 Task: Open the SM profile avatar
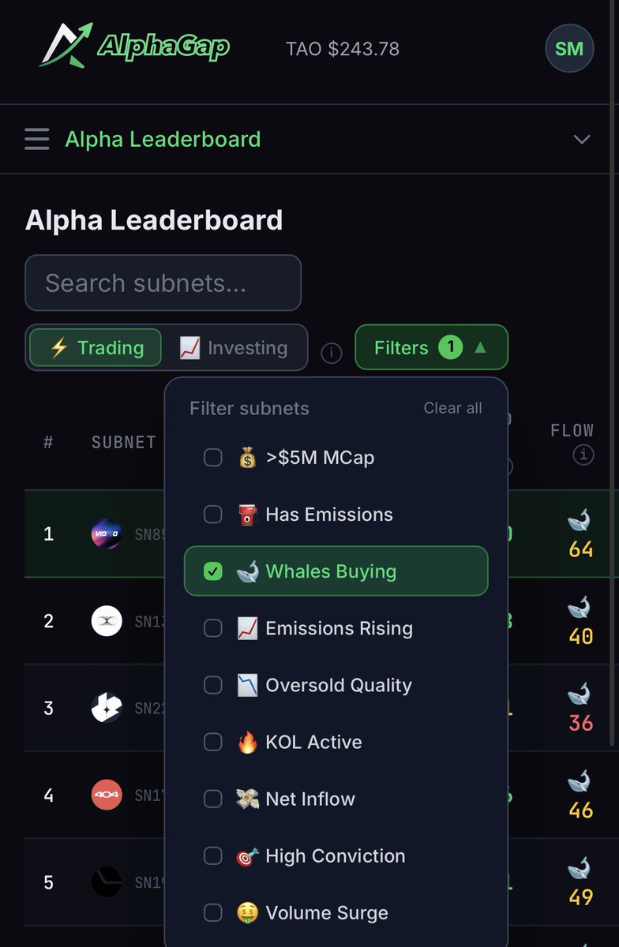tap(568, 49)
